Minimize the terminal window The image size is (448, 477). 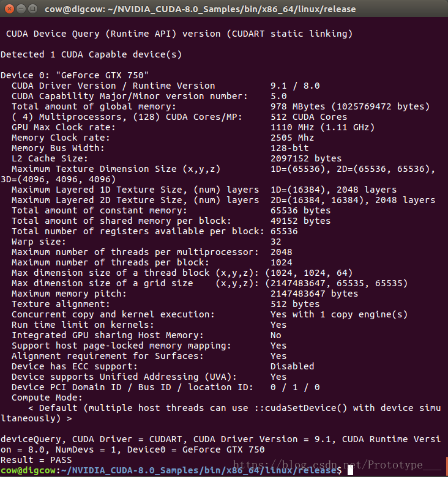(21, 9)
